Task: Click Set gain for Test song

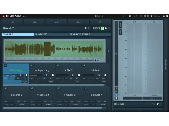Action: (x=18, y=78)
